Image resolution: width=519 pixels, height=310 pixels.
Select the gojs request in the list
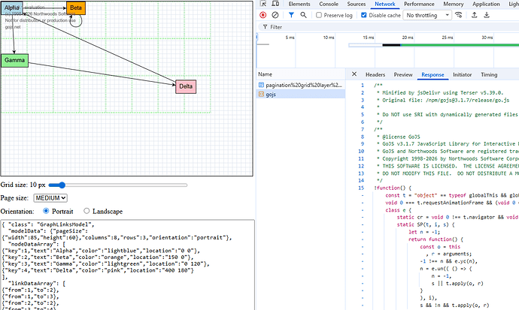tap(270, 95)
